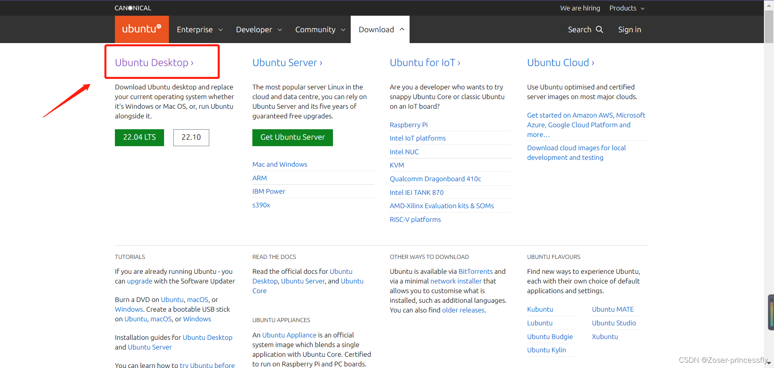
Task: Click the Ubuntu logo in header
Action: click(142, 29)
